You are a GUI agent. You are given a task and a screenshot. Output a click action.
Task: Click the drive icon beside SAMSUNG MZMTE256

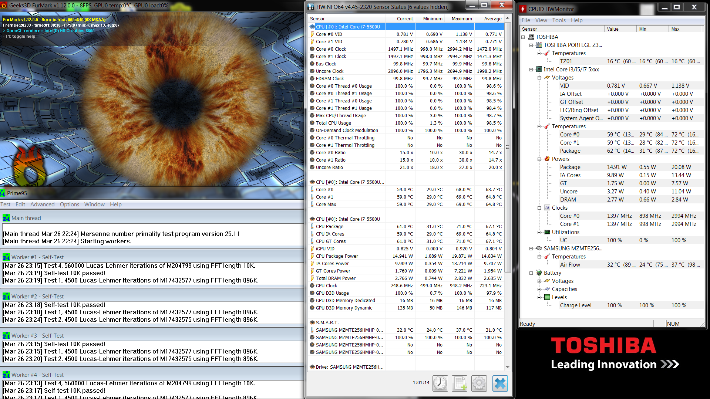[539, 248]
